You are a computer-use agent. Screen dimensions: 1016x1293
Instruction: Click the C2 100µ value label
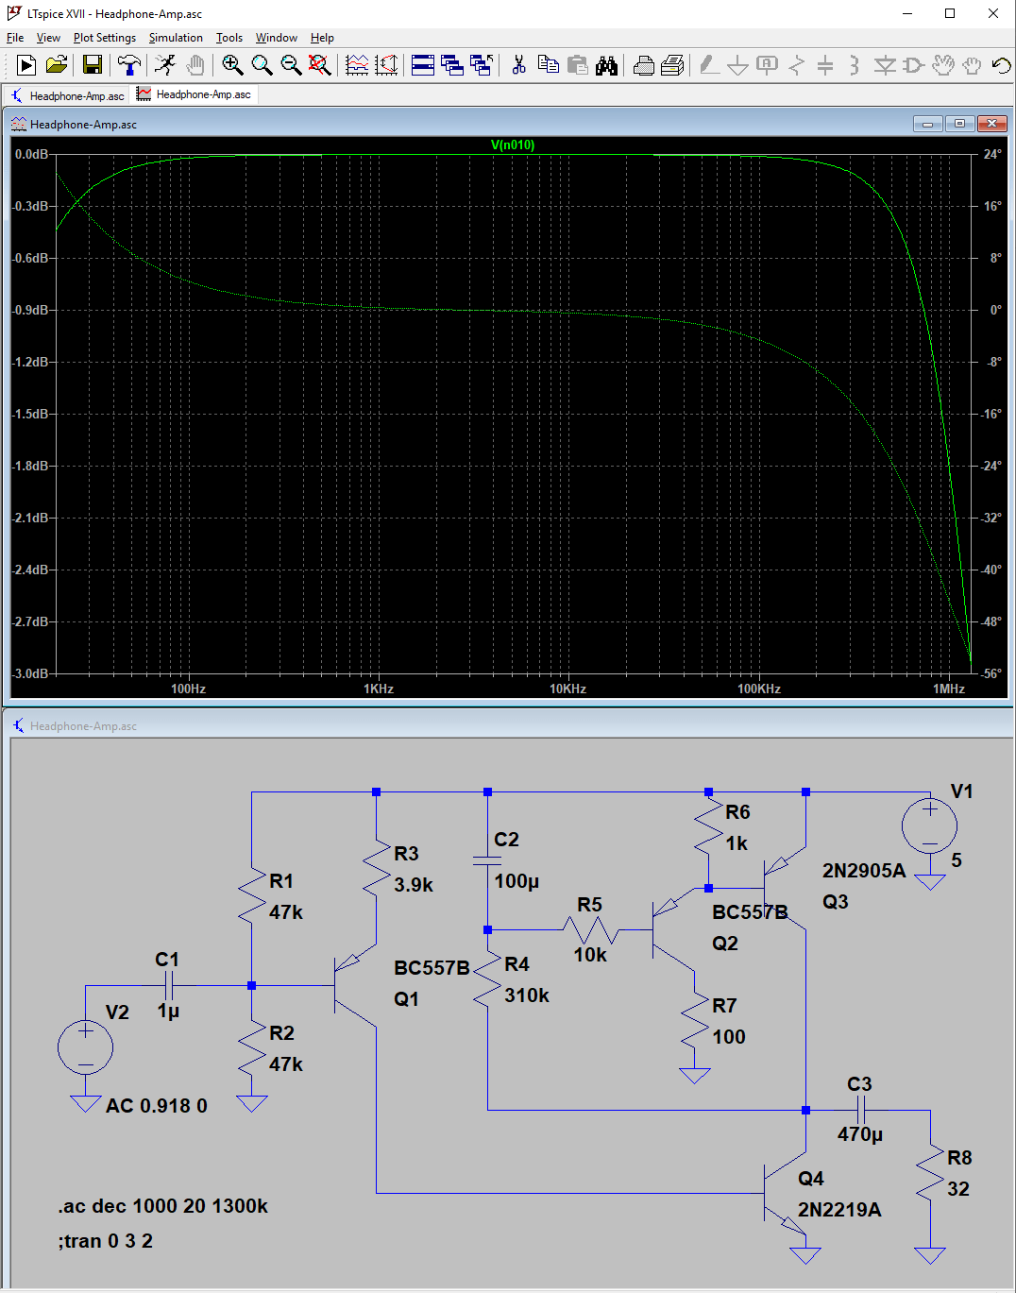(516, 881)
